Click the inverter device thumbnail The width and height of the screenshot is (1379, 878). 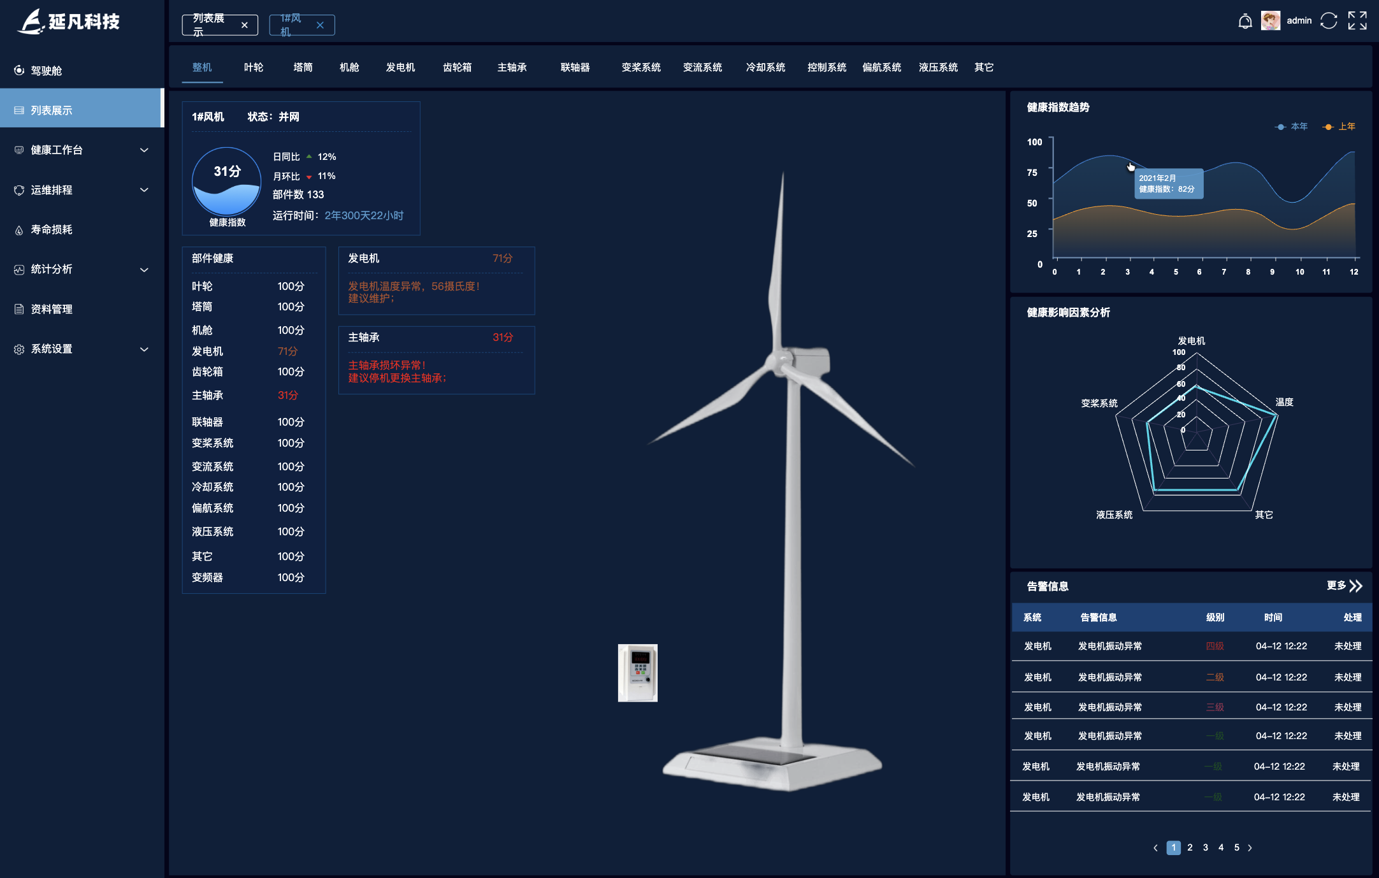pyautogui.click(x=637, y=673)
